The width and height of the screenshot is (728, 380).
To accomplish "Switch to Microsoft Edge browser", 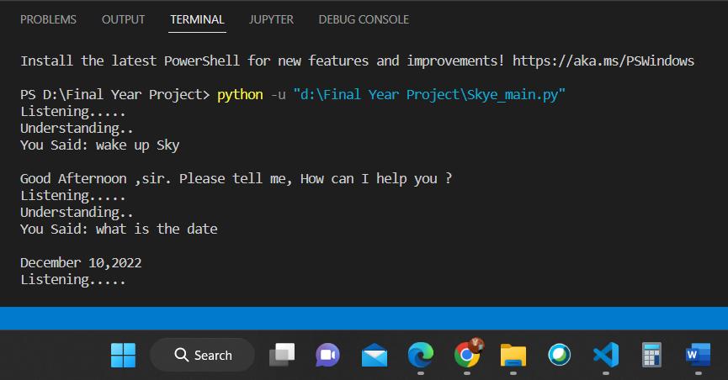I will [420, 356].
